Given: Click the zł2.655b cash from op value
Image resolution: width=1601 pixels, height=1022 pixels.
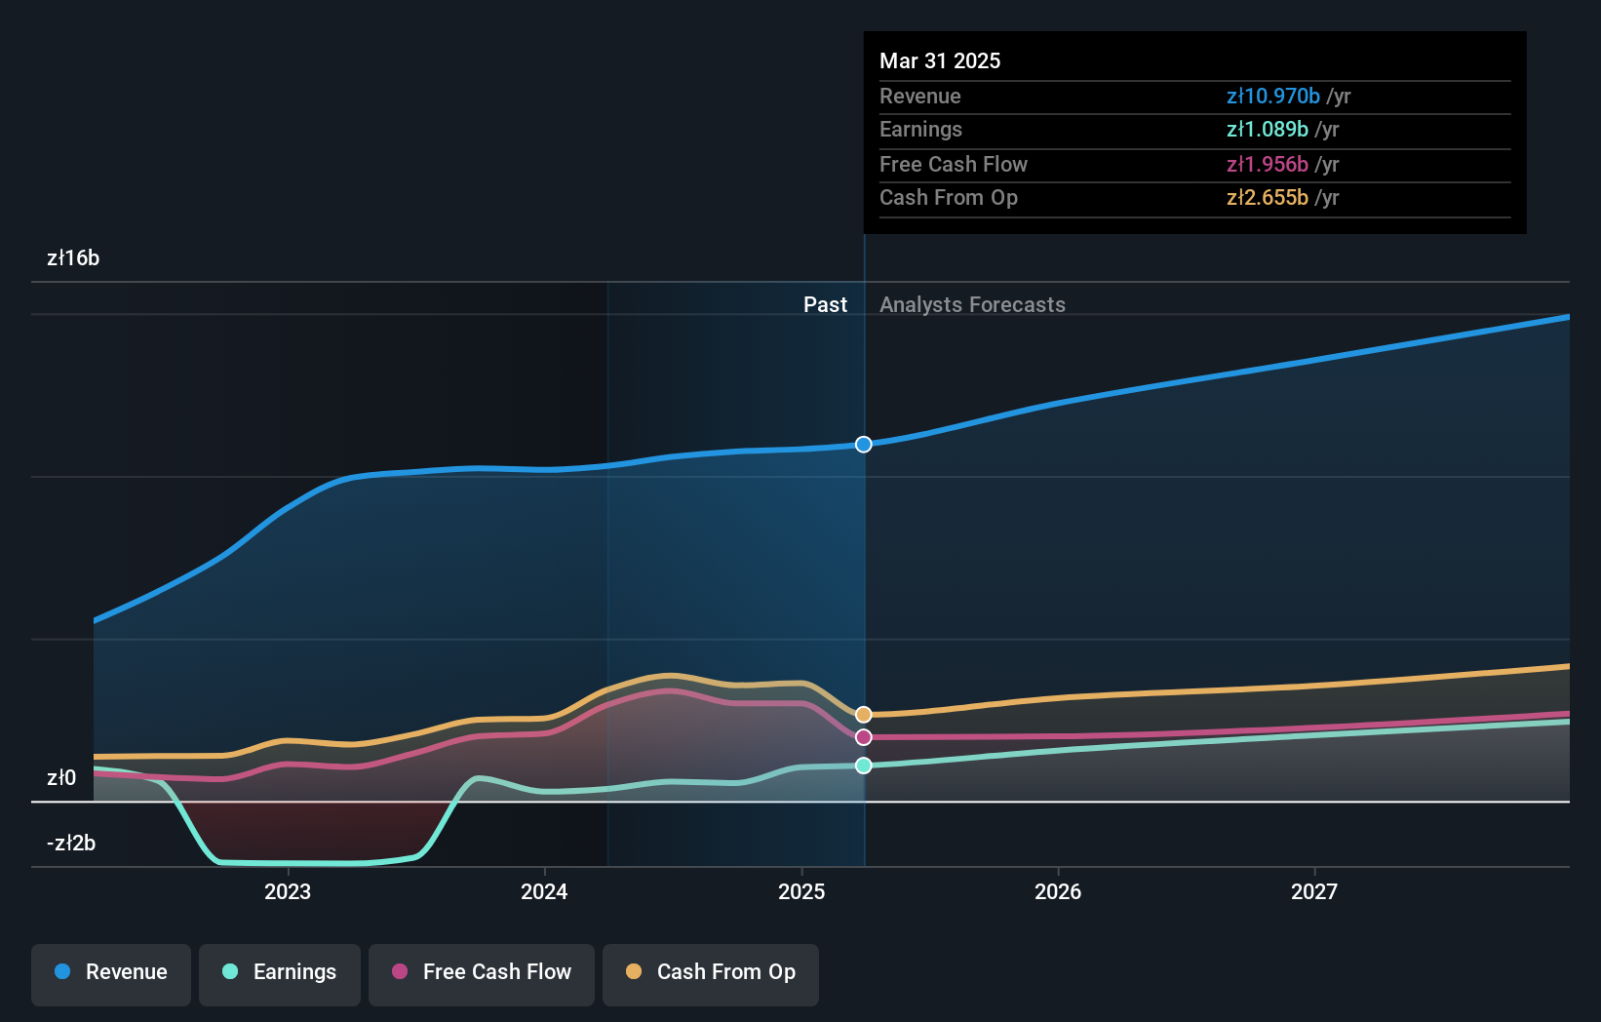Looking at the screenshot, I should pos(1267,198).
